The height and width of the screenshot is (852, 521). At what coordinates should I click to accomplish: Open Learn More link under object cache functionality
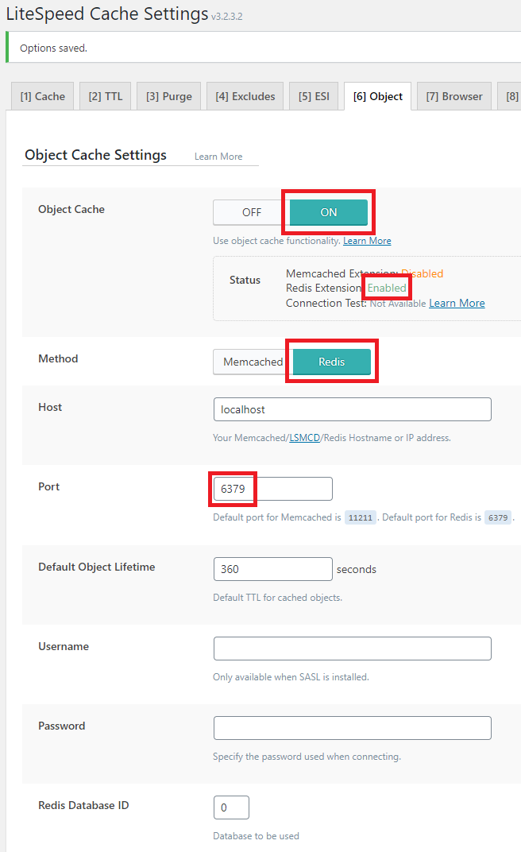pyautogui.click(x=367, y=241)
